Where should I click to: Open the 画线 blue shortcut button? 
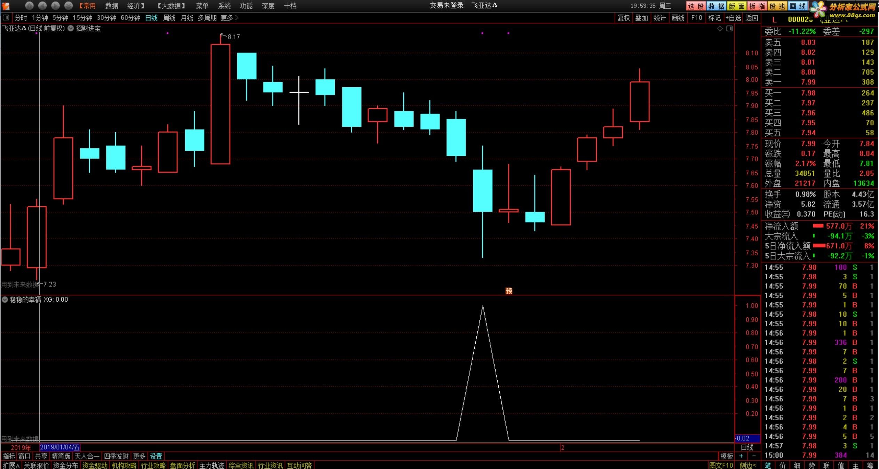798,6
